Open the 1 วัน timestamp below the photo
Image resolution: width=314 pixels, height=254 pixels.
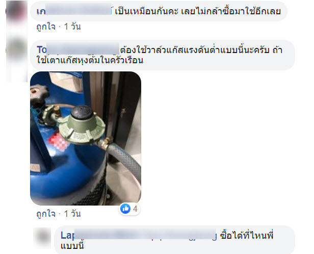[72, 214]
